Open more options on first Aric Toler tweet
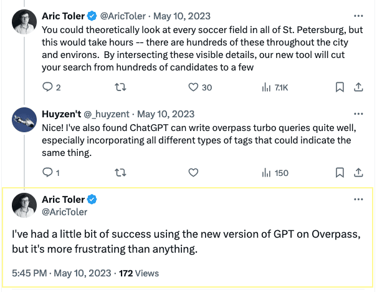Screen dimensions: 377x292 click(358, 14)
